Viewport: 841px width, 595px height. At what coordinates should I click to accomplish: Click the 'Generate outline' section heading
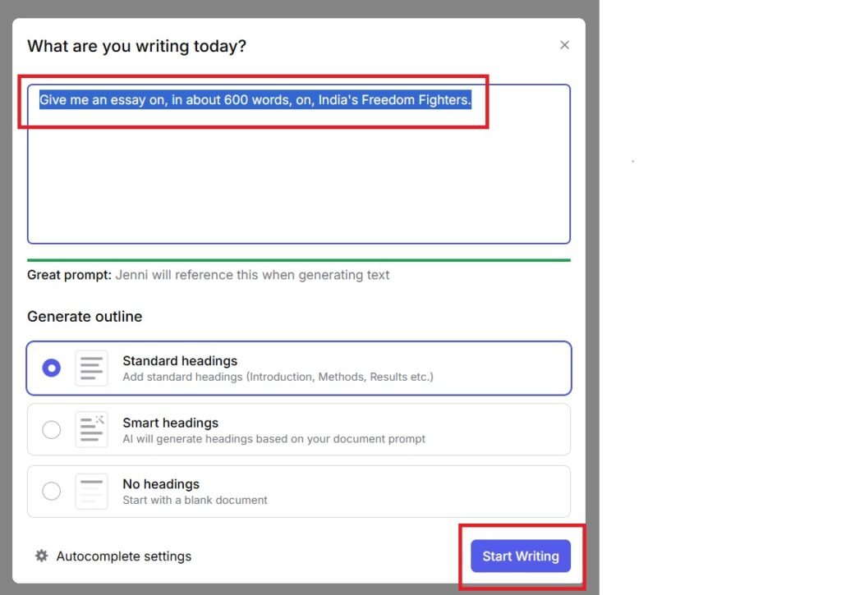(85, 316)
